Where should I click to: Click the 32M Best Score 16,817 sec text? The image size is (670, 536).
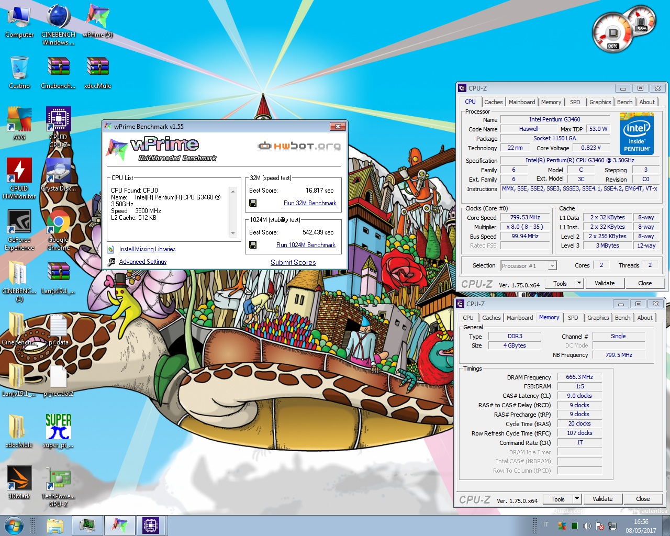click(x=319, y=191)
